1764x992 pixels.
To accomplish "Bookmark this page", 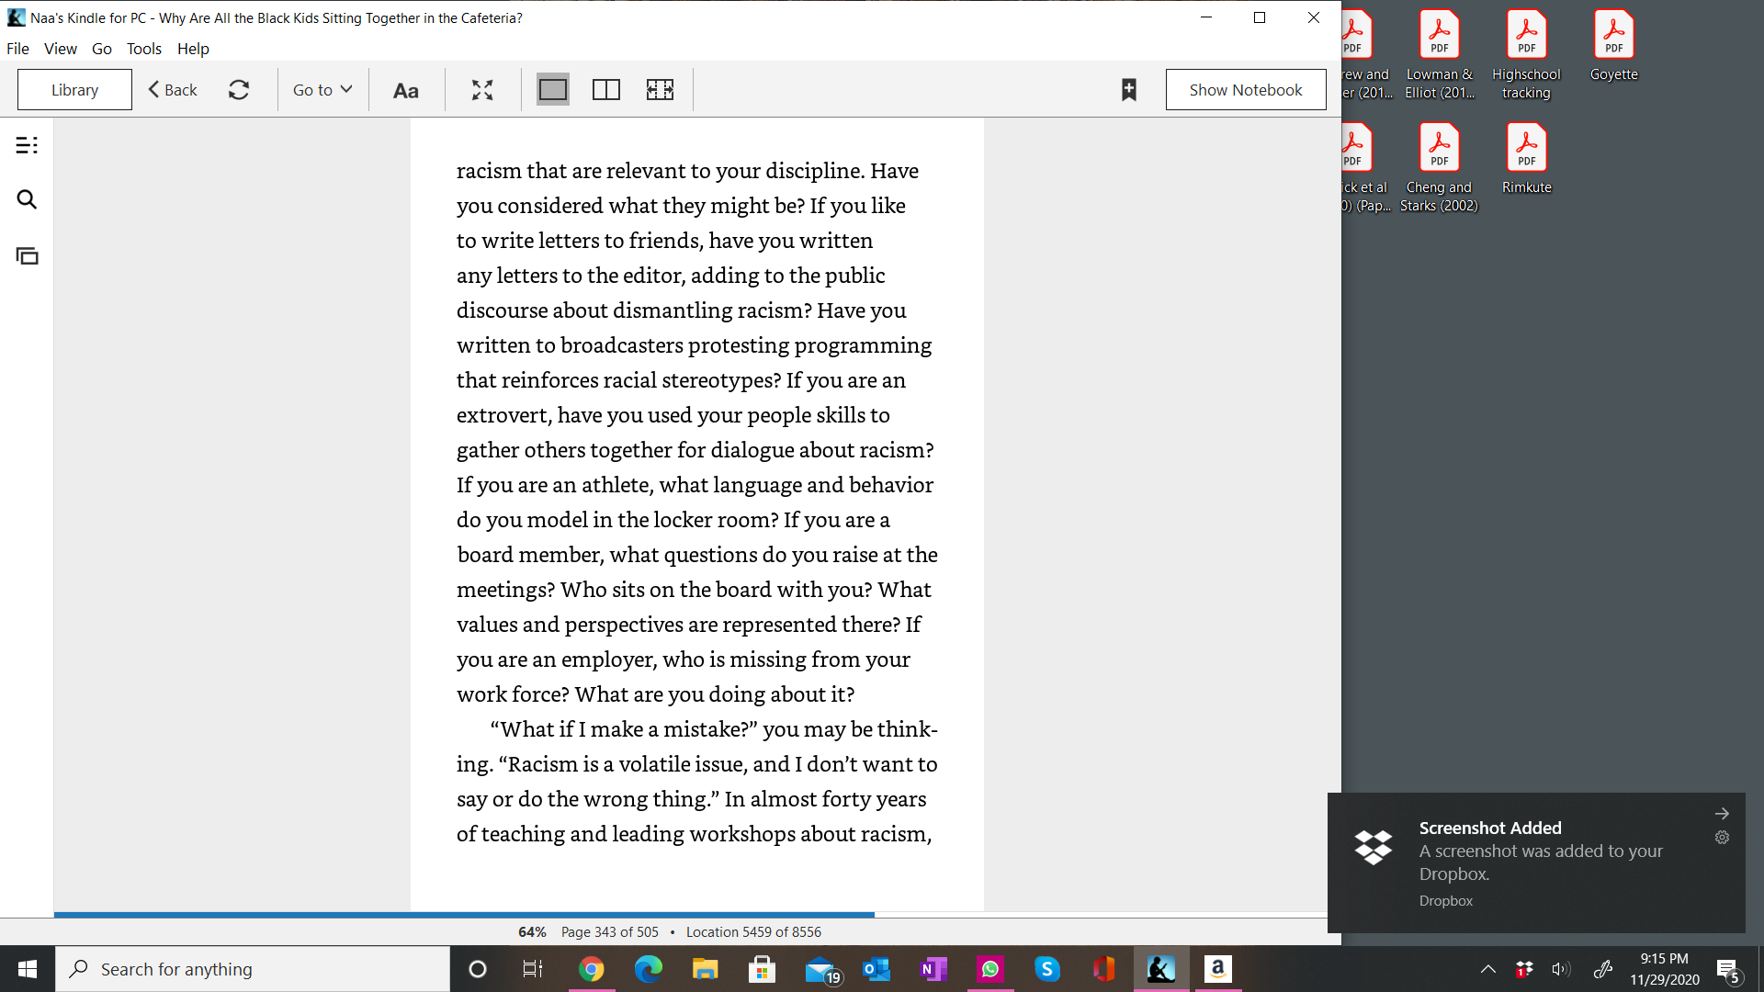I will click(x=1129, y=90).
